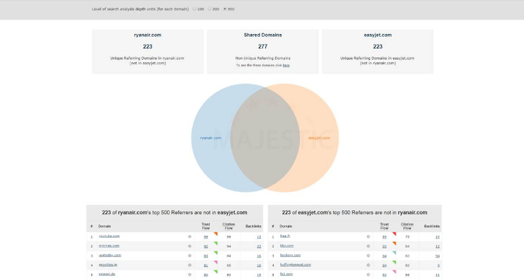524x279 pixels.
Task: Click the teal topic flag in booking.com row
Action: (x=395, y=253)
